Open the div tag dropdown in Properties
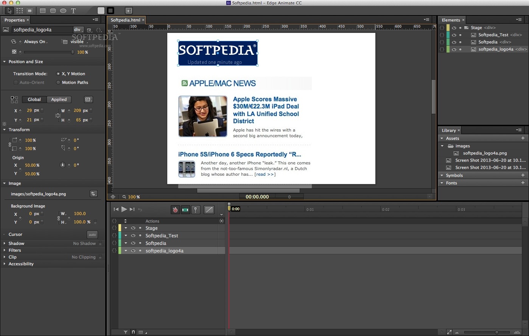This screenshot has height=336, width=529. [x=79, y=29]
